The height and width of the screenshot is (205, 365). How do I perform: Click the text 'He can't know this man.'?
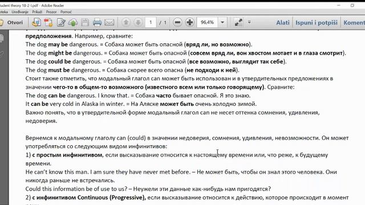click(x=57, y=172)
